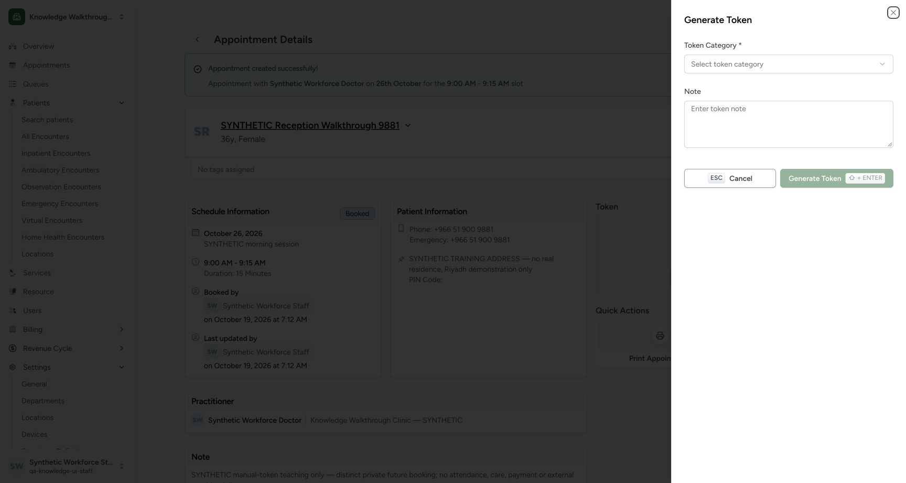Viewport: 906px width, 483px height.
Task: Open Queues in the sidebar
Action: click(36, 84)
